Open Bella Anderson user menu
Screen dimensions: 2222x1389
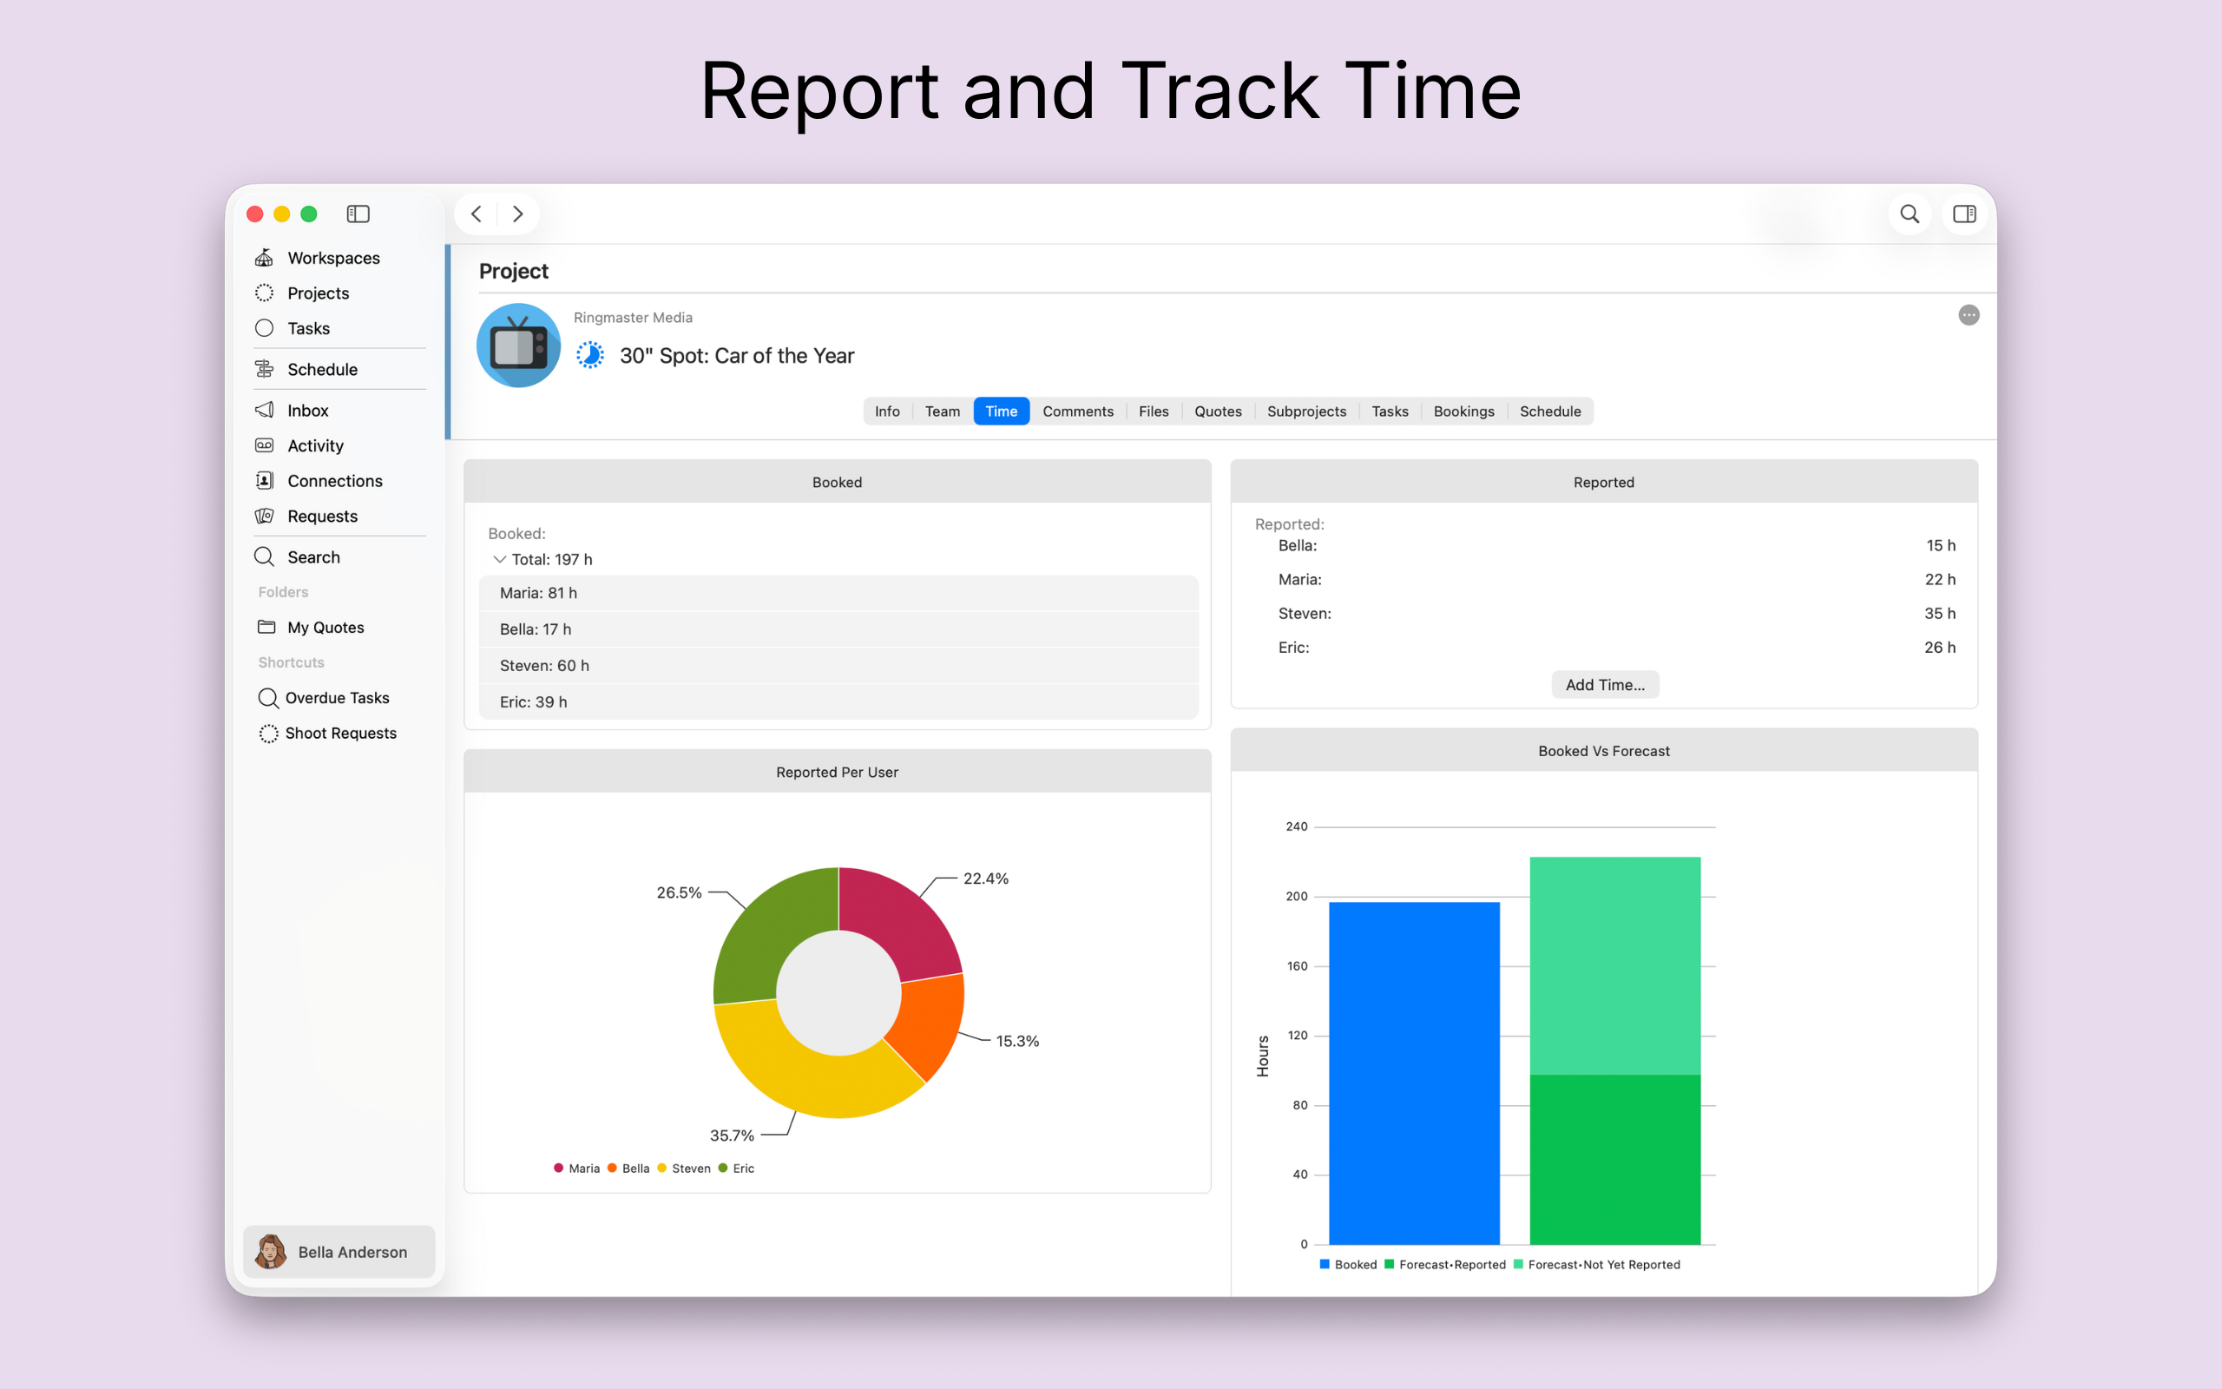pyautogui.click(x=339, y=1252)
